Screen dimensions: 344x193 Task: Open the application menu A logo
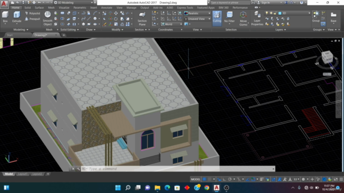pyautogui.click(x=4, y=4)
